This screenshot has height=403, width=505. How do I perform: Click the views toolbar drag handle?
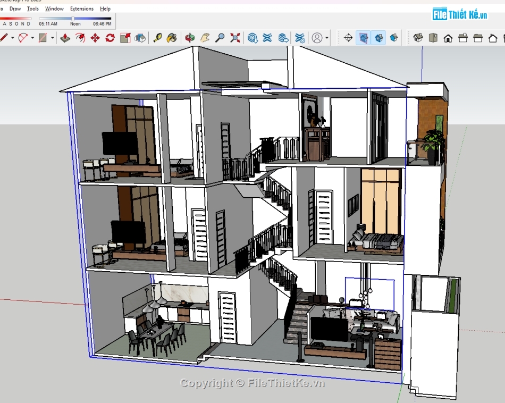[408, 38]
